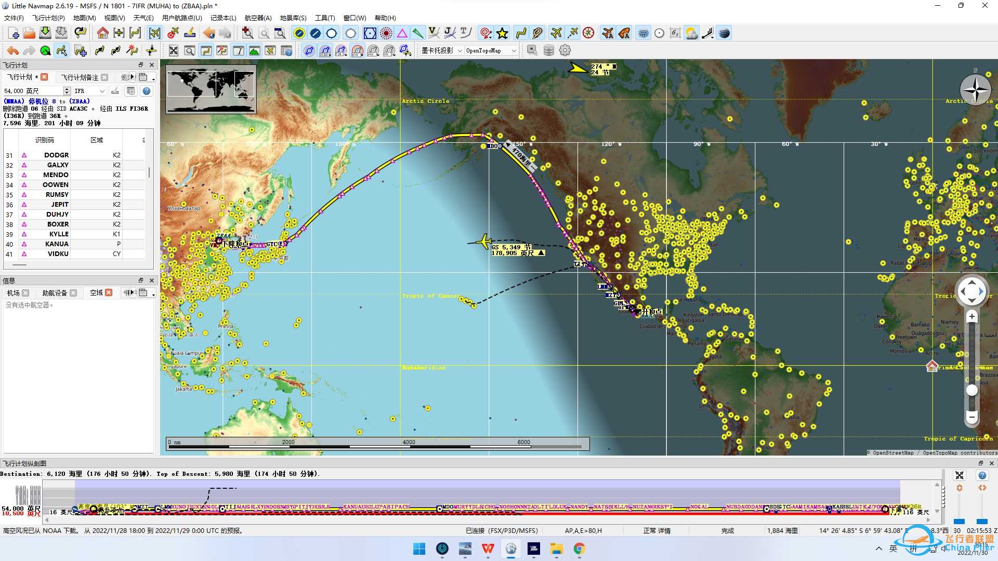The width and height of the screenshot is (998, 561).
Task: Toggle the VOR stations display icon
Action: [x=370, y=33]
